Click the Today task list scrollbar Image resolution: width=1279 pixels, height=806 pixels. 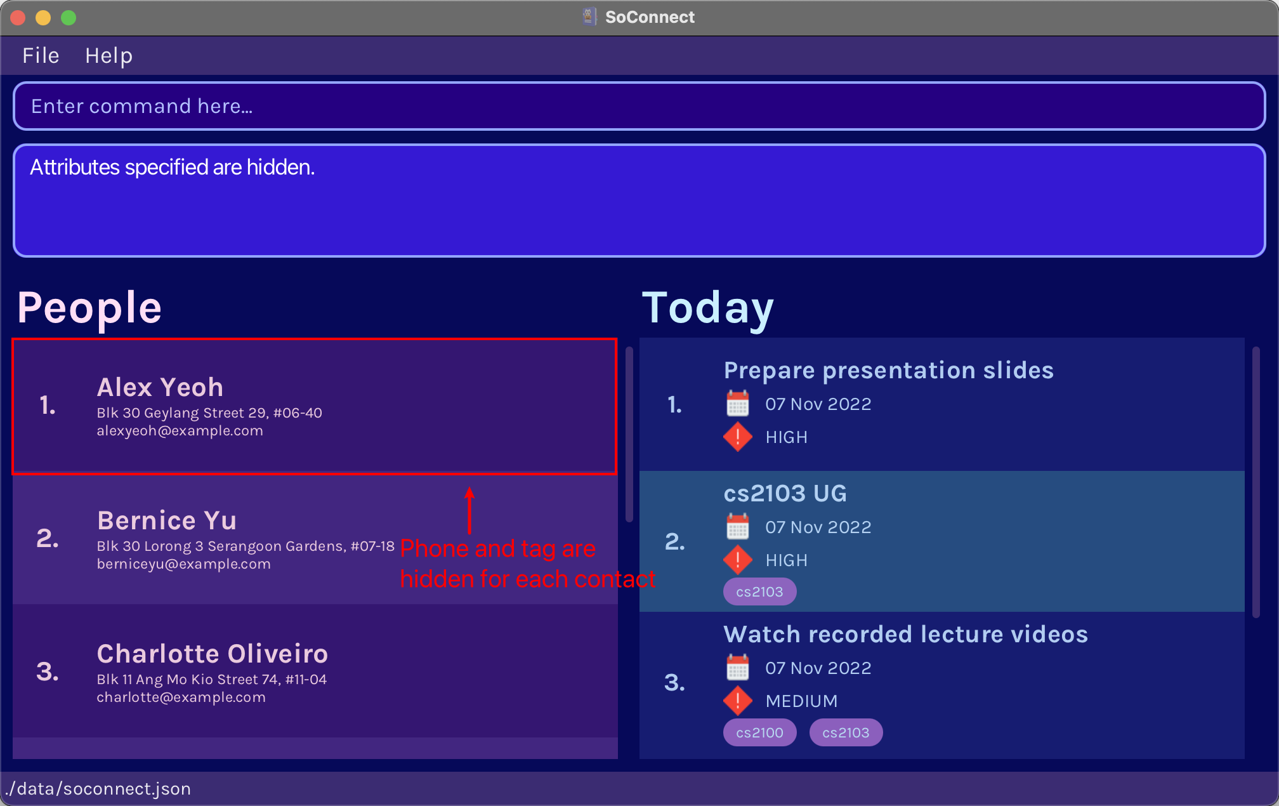click(1256, 482)
